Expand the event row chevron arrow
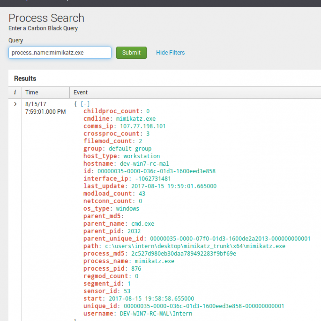The width and height of the screenshot is (321, 321). point(15,104)
